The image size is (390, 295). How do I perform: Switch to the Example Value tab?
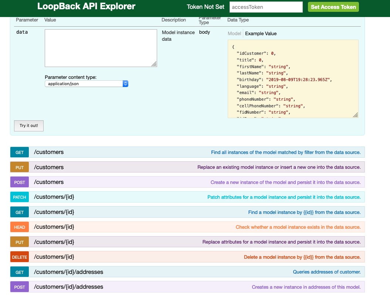[261, 34]
